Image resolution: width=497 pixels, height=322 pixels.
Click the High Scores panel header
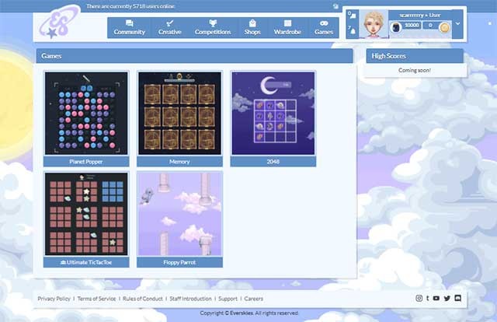click(x=415, y=56)
